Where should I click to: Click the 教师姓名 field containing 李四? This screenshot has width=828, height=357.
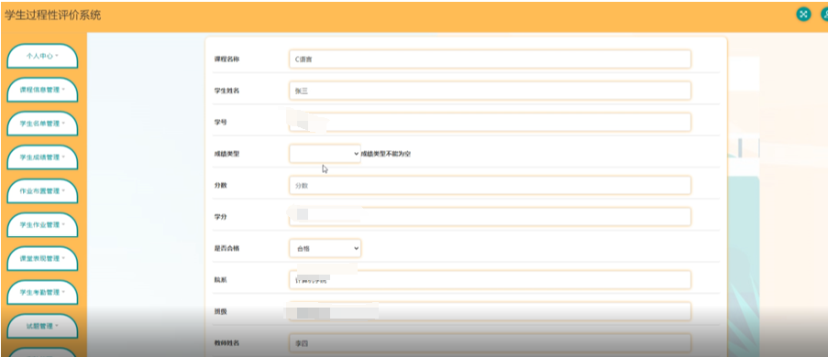pyautogui.click(x=490, y=343)
